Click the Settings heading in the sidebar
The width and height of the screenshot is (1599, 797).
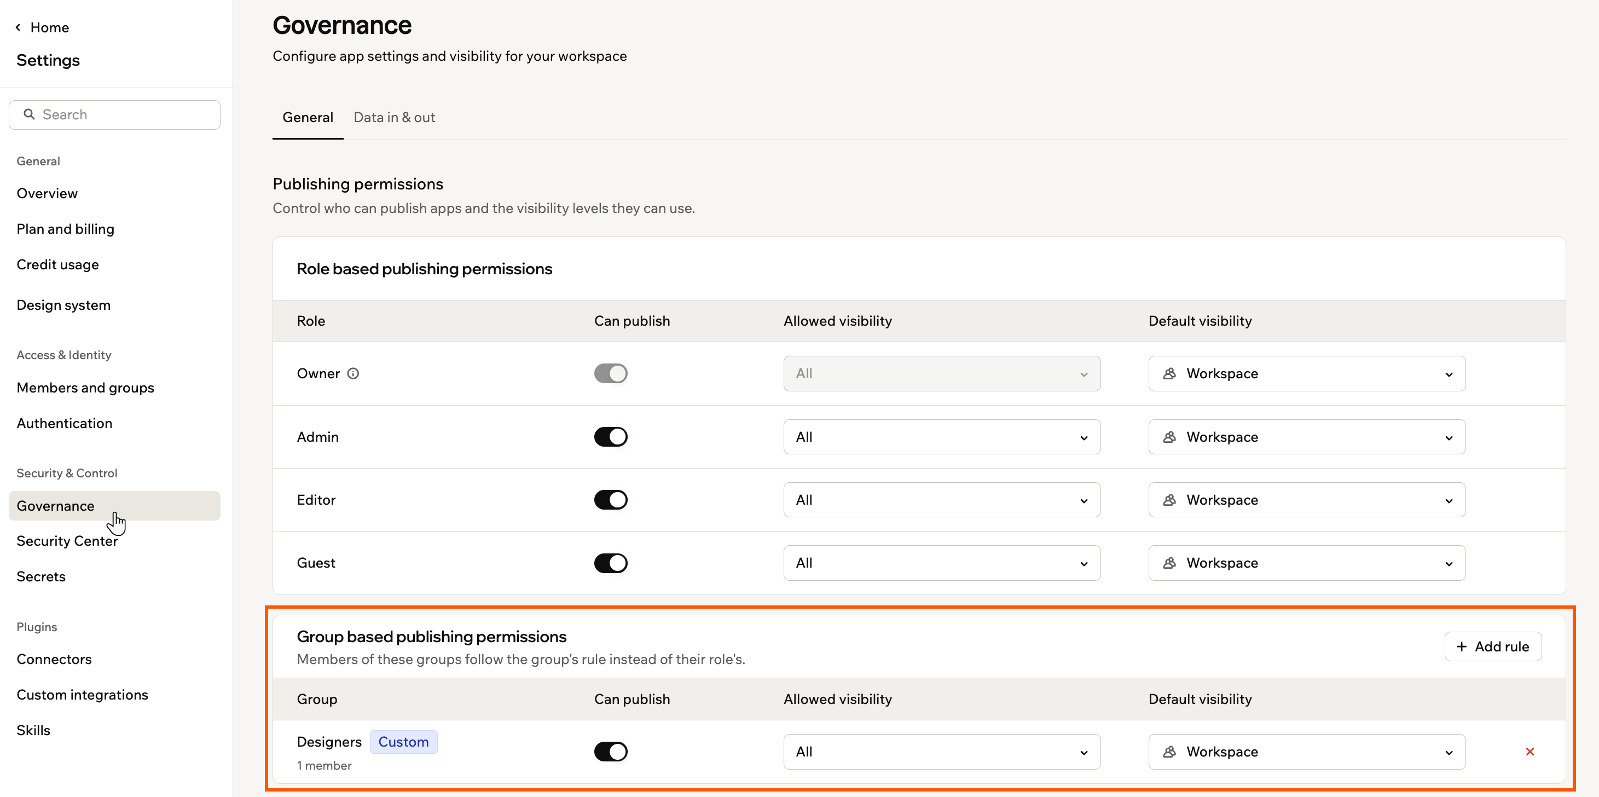coord(48,60)
